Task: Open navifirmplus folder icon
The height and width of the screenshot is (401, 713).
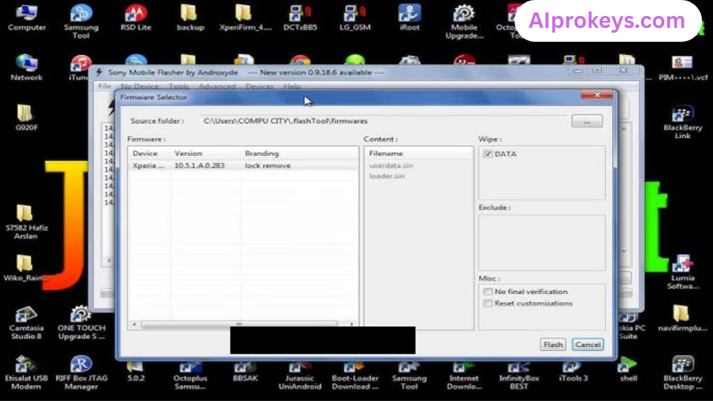Action: (682, 318)
